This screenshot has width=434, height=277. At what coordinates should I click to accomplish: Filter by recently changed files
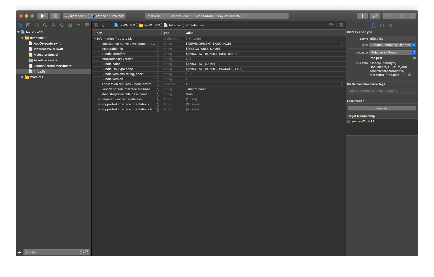click(x=82, y=252)
